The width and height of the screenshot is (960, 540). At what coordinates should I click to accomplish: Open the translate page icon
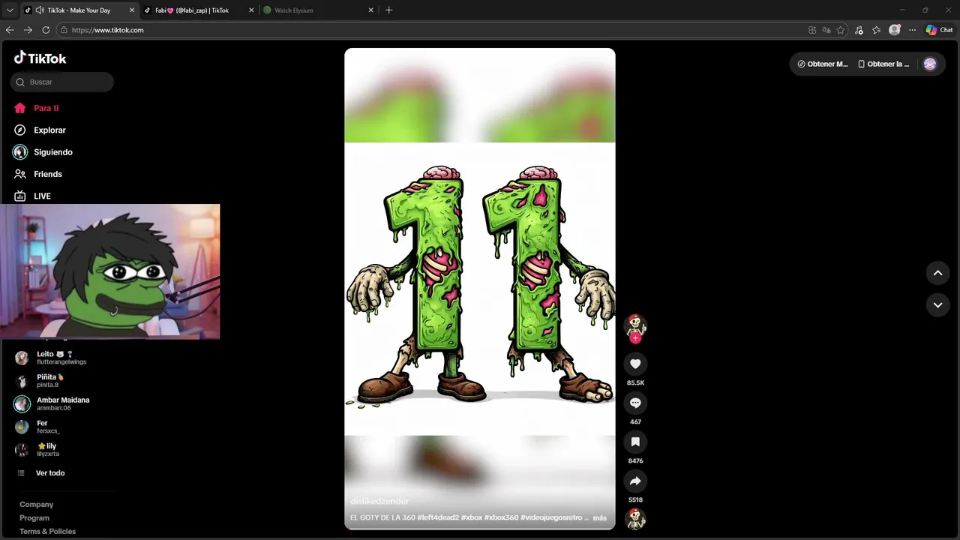826,30
